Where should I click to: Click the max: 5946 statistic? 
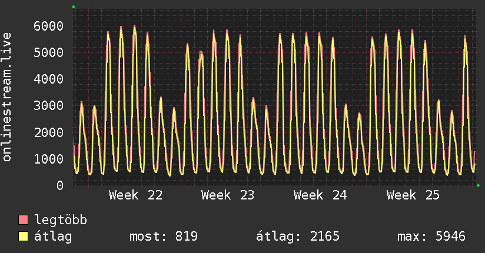tap(431, 237)
